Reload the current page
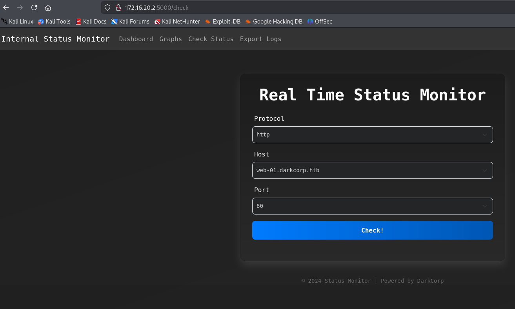The image size is (515, 309). click(34, 7)
